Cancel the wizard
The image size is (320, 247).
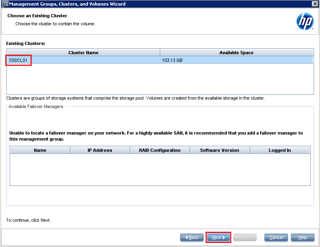pyautogui.click(x=276, y=237)
